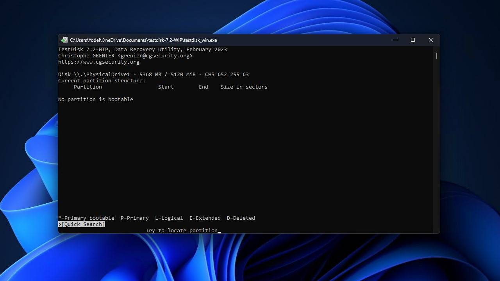Click the console vertical scrollbar thumb
This screenshot has width=500, height=281.
pos(436,56)
